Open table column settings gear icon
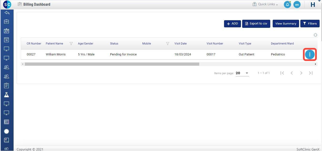Viewport: 322px width, 151px height. 315,35
